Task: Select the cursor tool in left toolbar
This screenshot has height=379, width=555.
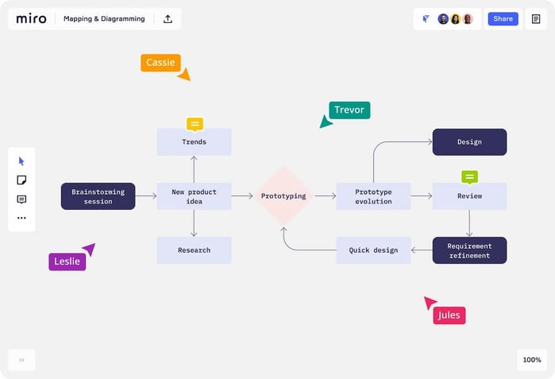Action: tap(21, 161)
